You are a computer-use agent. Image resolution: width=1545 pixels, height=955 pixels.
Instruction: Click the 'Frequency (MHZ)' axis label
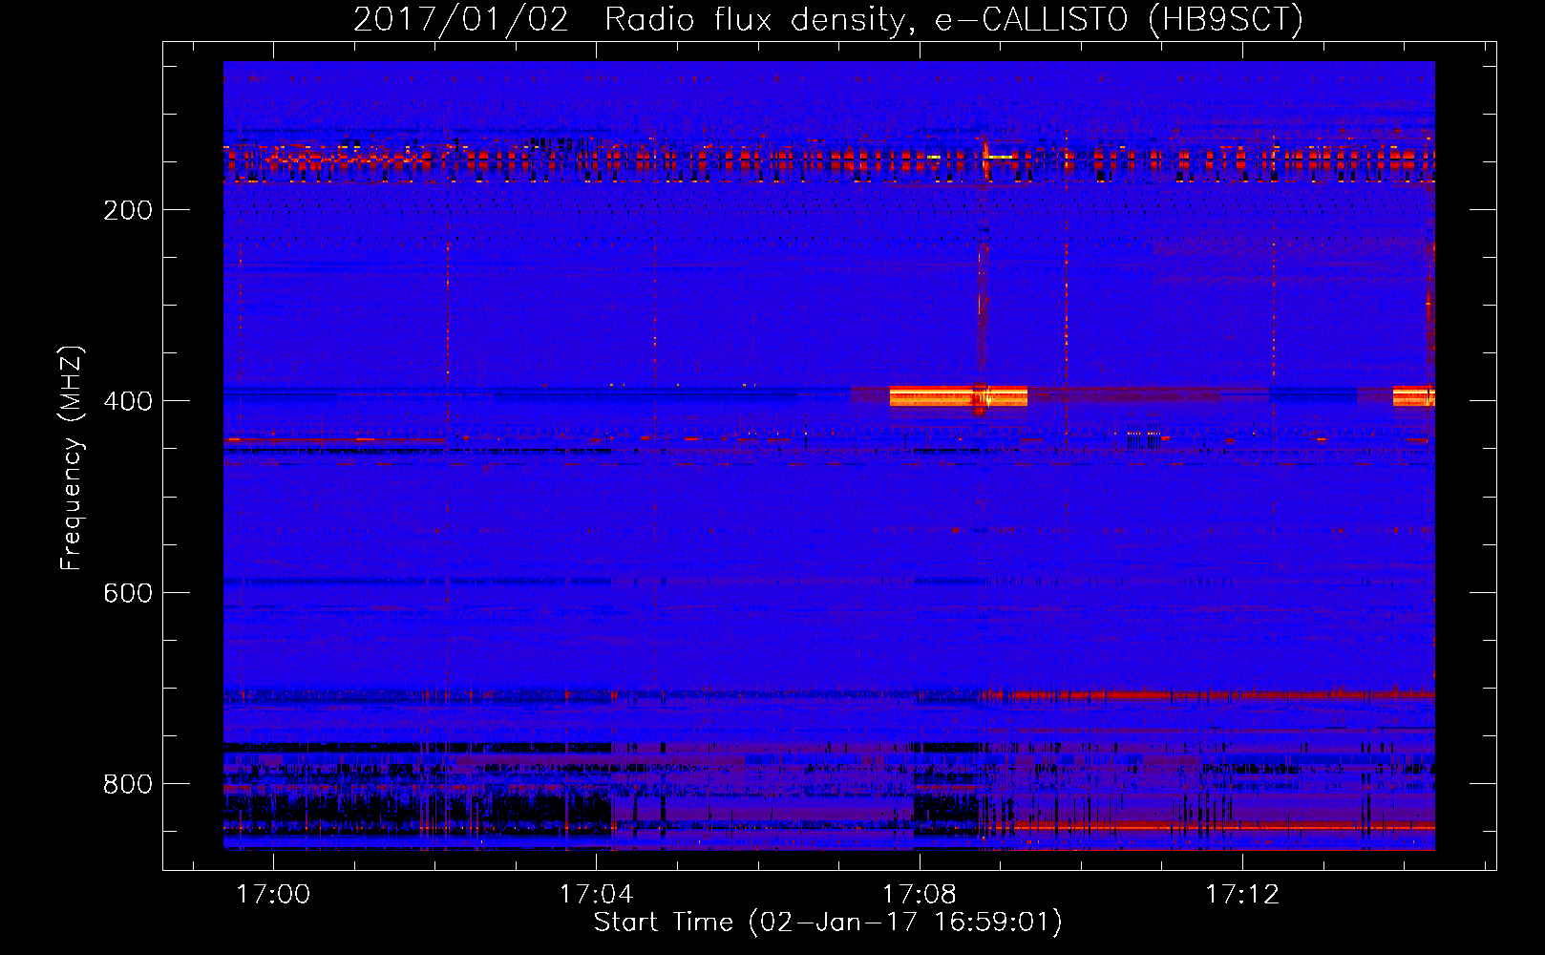[x=72, y=457]
